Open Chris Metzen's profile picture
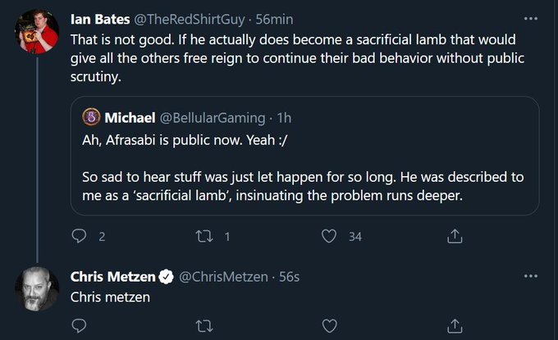Image resolution: width=558 pixels, height=340 pixels. [x=37, y=288]
